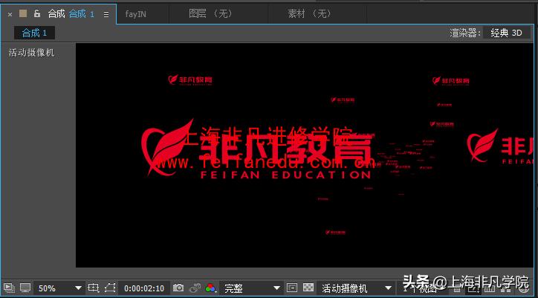Click the composition label color swatch

click(x=23, y=13)
